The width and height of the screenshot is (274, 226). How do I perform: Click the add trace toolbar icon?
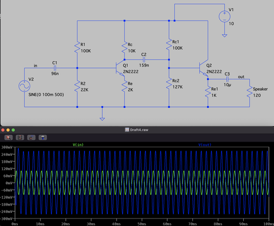pyautogui.click(x=31, y=138)
